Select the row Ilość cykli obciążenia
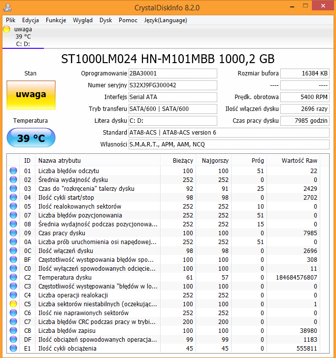 [x=164, y=348]
